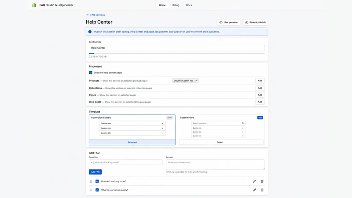Delete the 'How do I track my order?' FAQ

pos(262,181)
